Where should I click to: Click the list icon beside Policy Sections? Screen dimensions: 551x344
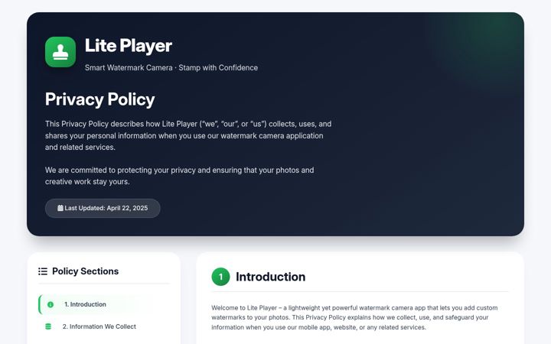pos(43,271)
